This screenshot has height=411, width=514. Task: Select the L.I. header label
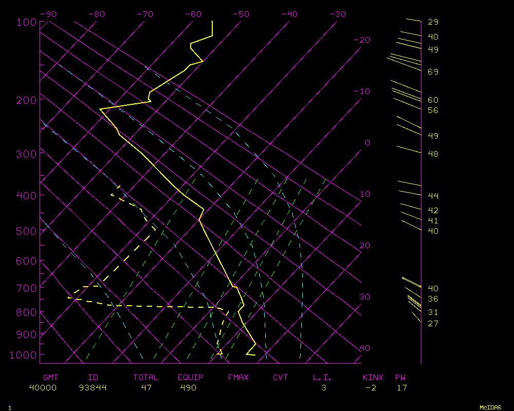click(x=322, y=378)
